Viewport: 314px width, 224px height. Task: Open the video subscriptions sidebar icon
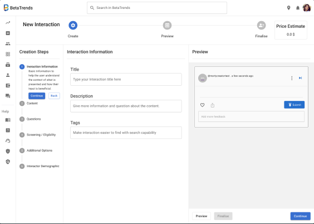[8, 65]
